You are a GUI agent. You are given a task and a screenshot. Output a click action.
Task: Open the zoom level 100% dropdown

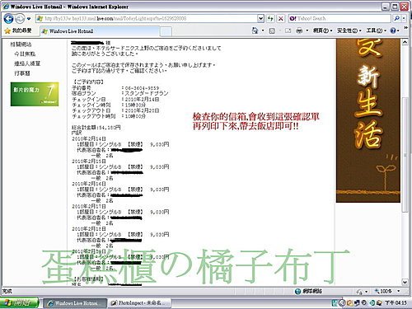pyautogui.click(x=388, y=291)
